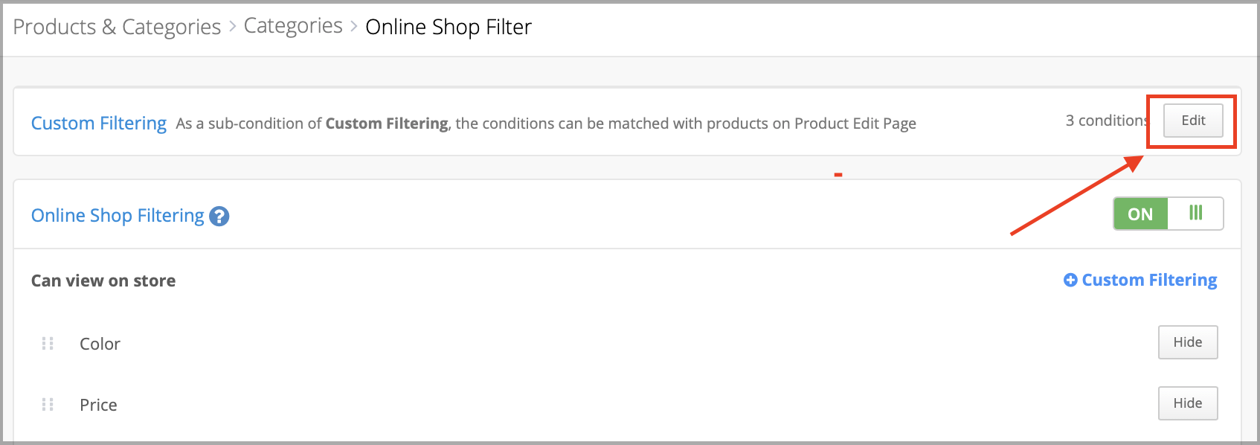Select the Price filter row label

pos(98,405)
